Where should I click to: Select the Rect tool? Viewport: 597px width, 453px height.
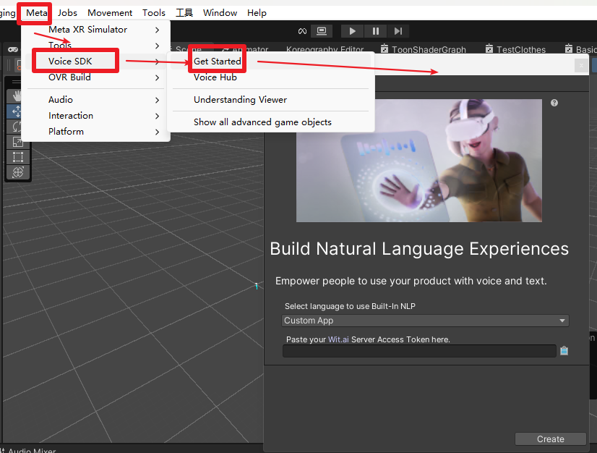tap(17, 157)
